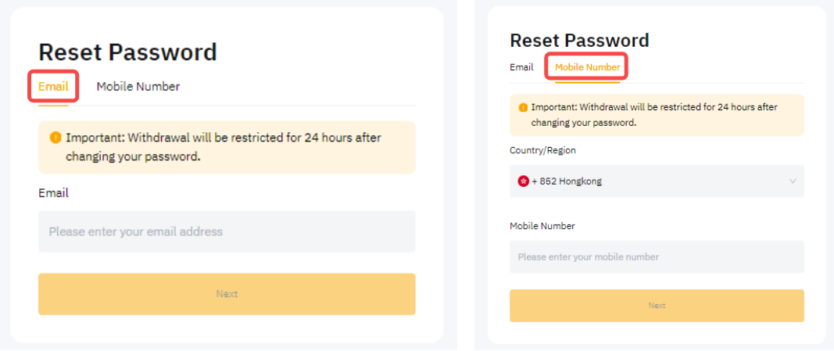Viewport: 834px width, 351px height.
Task: Click the Hong Kong flag icon
Action: (523, 181)
